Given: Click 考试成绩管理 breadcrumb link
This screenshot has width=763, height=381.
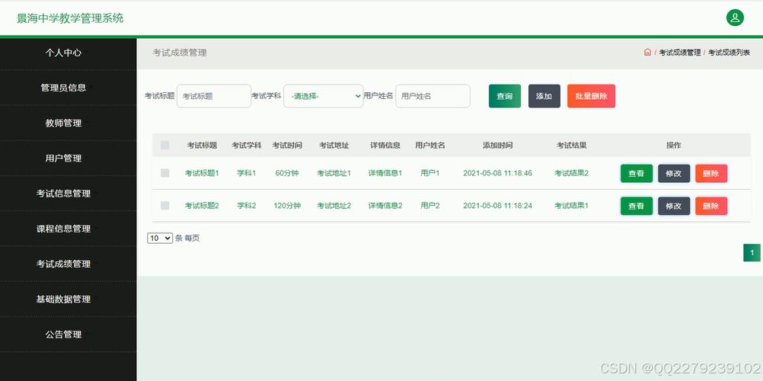Looking at the screenshot, I should pyautogui.click(x=680, y=53).
